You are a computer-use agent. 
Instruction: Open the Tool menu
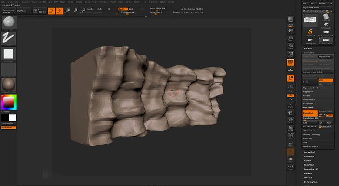tap(144, 2)
